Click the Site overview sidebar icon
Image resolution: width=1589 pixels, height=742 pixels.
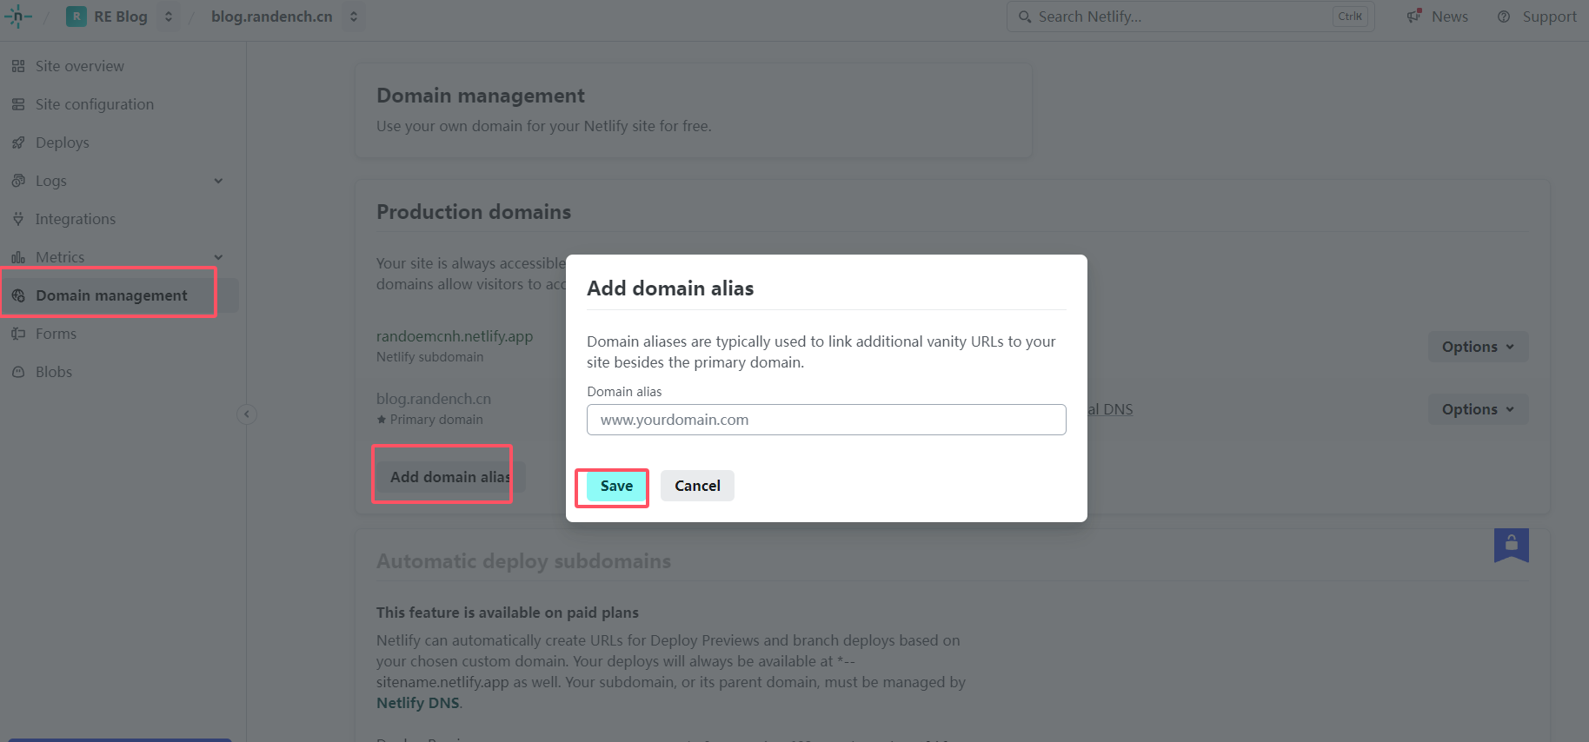click(18, 66)
